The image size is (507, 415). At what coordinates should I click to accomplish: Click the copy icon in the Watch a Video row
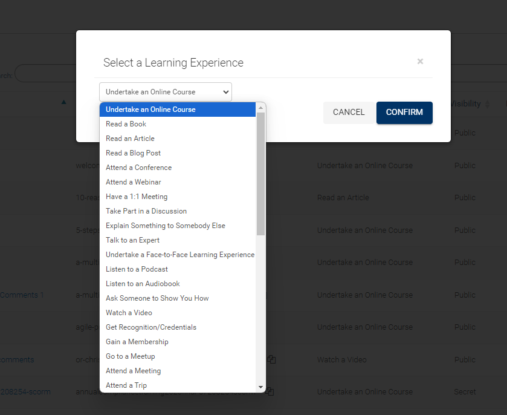pos(271,359)
